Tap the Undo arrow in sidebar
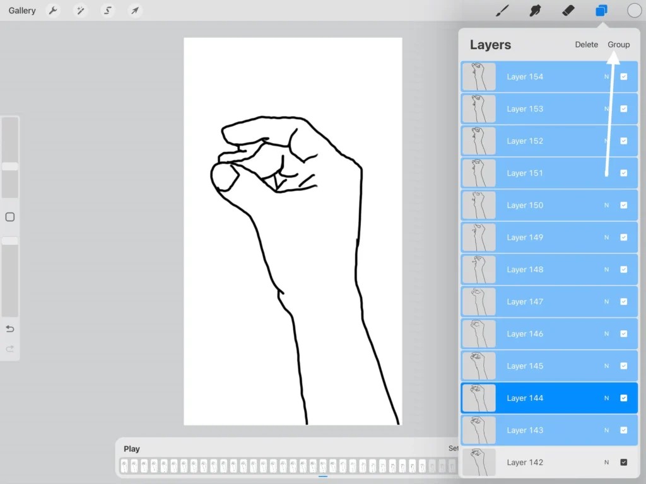Image resolution: width=646 pixels, height=484 pixels. [9, 328]
